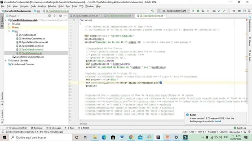Viewport: 252px width, 141px height.
Task: Expand the .idea folder
Action: coord(9,24)
